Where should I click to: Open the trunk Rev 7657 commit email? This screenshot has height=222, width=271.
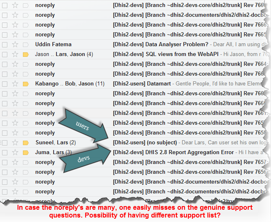pyautogui.click(x=190, y=162)
